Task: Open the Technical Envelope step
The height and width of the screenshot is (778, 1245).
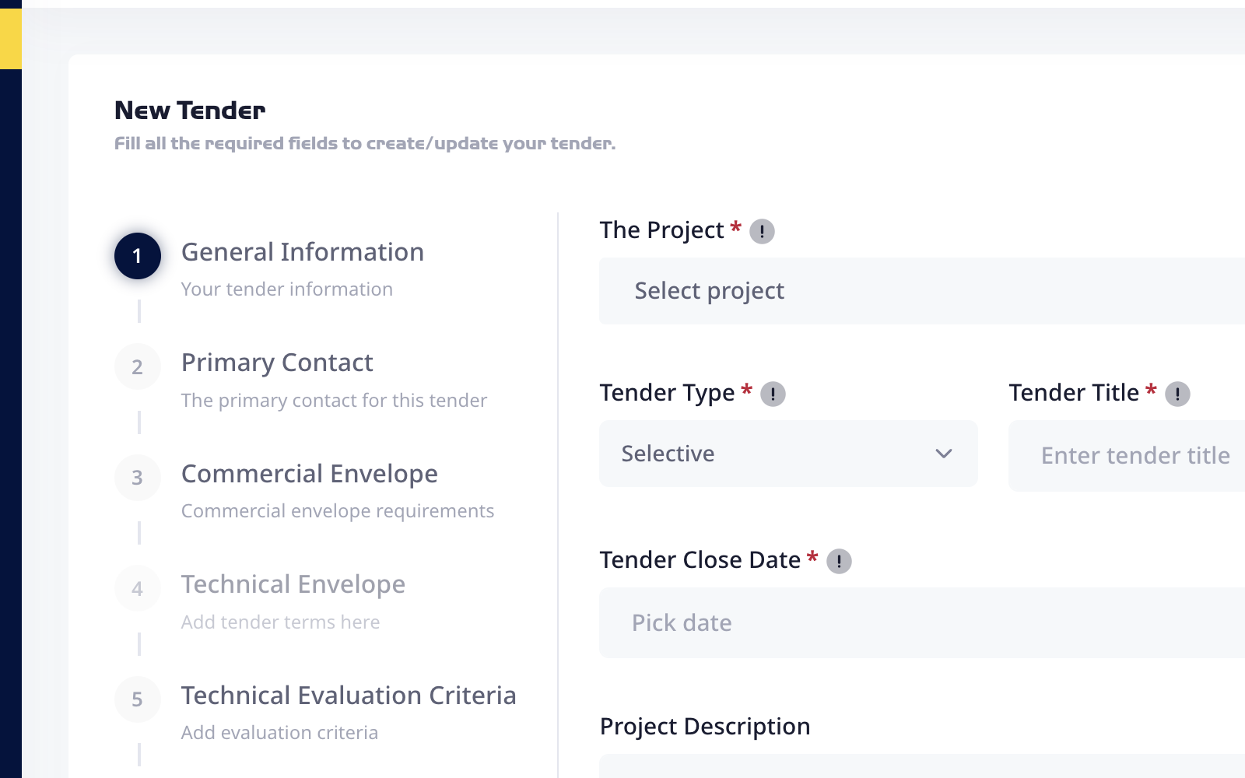Action: click(293, 584)
